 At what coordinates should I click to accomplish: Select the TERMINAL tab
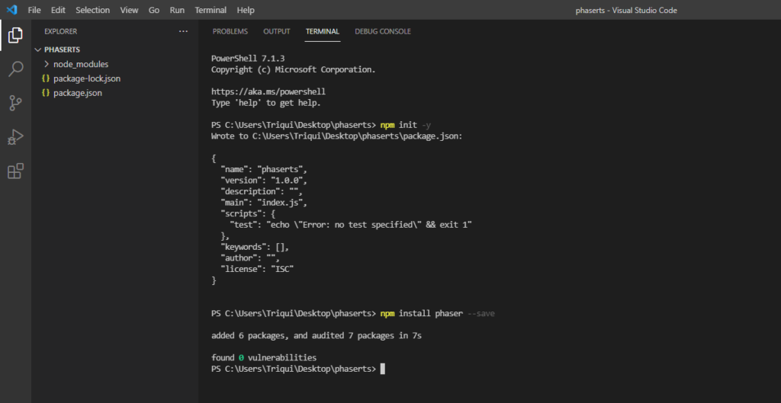click(x=323, y=31)
